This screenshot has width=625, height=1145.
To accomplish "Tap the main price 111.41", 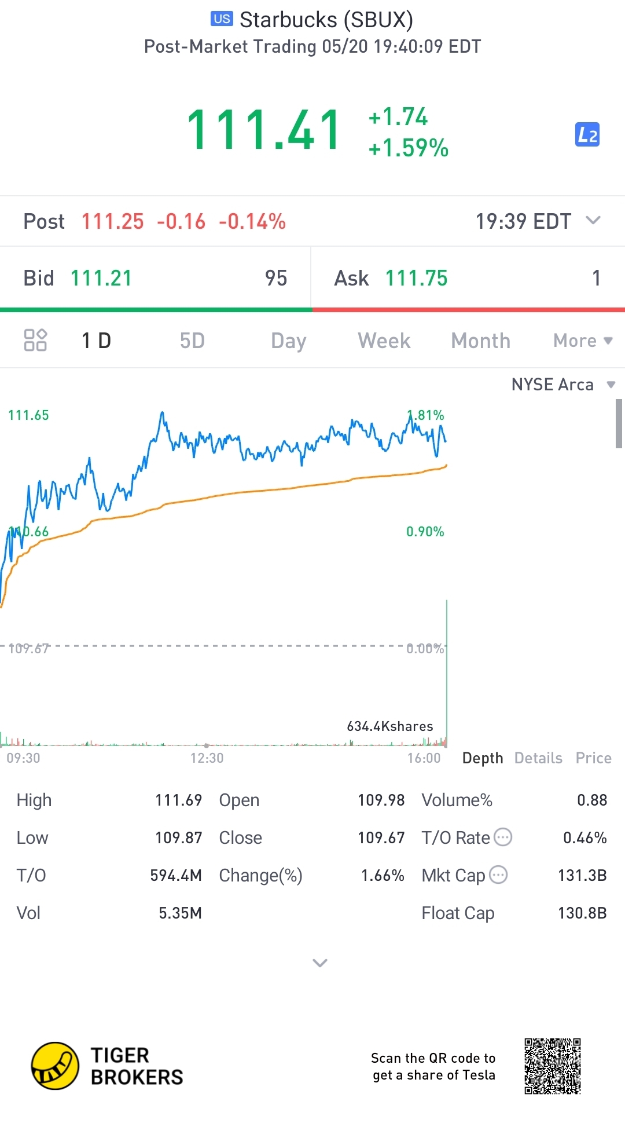I will coord(264,131).
